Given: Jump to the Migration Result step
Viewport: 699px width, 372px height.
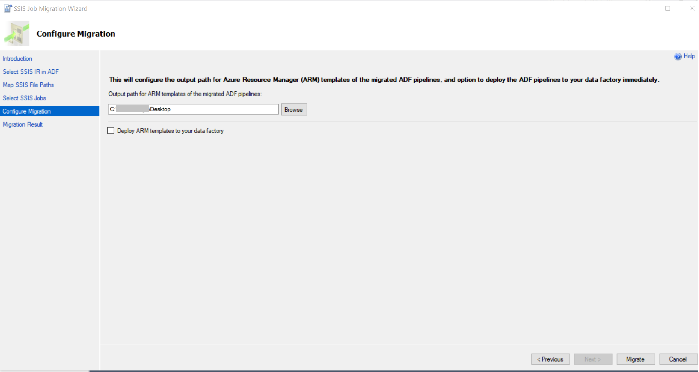Looking at the screenshot, I should (23, 125).
